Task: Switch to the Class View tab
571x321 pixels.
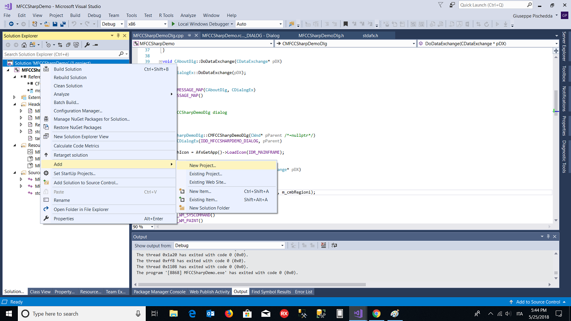Action: (x=40, y=292)
